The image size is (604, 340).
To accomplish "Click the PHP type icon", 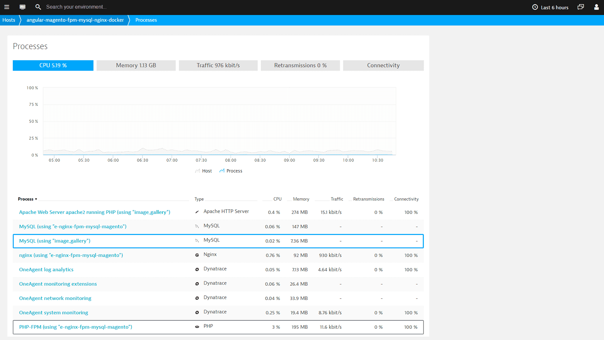I will coord(197,327).
